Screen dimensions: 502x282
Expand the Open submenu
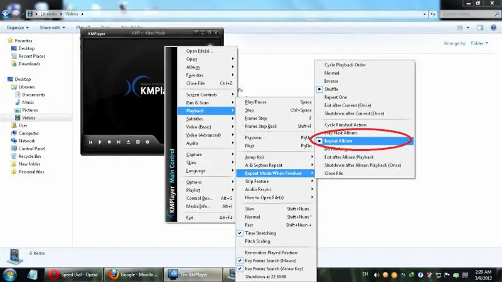click(x=207, y=59)
